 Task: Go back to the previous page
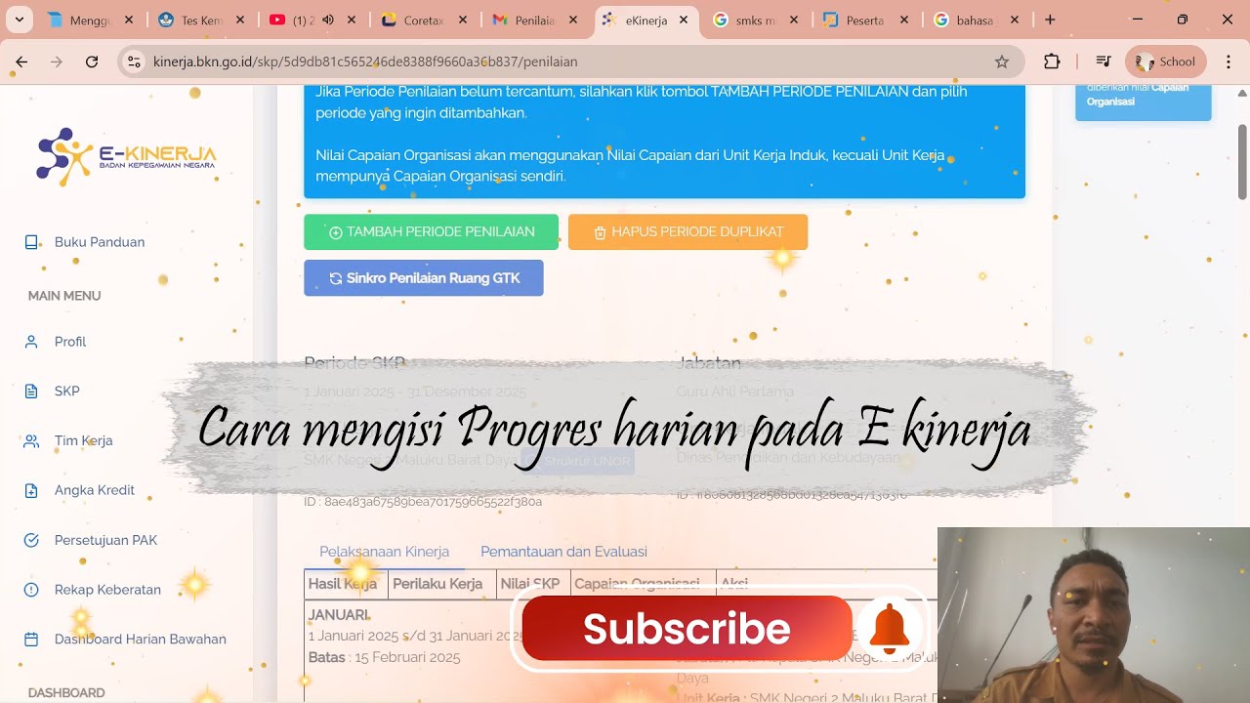coord(21,62)
